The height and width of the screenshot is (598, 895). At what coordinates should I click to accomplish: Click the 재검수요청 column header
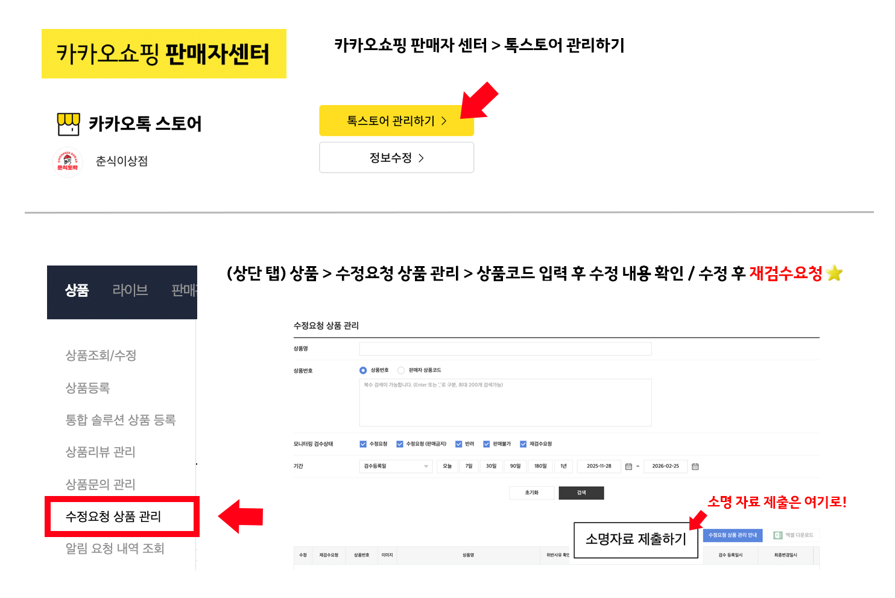(329, 555)
